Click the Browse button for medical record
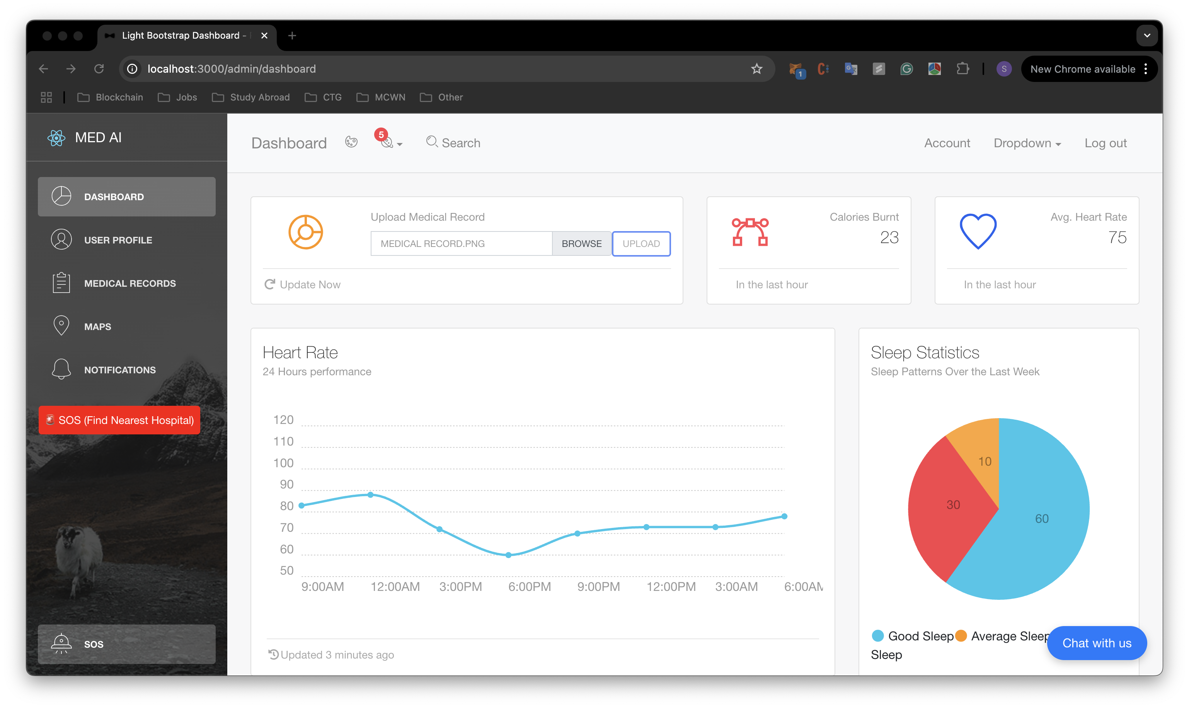Image resolution: width=1189 pixels, height=708 pixels. click(x=581, y=244)
